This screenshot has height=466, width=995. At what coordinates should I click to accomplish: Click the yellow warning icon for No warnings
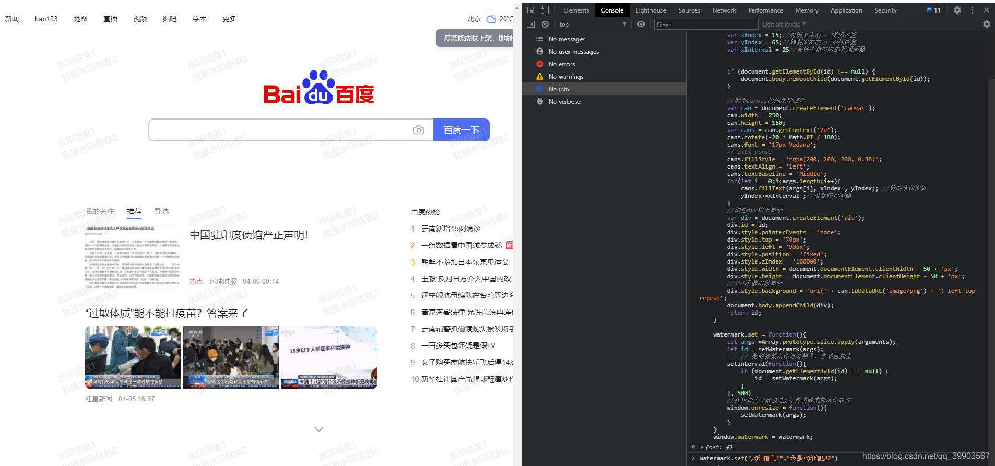point(540,76)
